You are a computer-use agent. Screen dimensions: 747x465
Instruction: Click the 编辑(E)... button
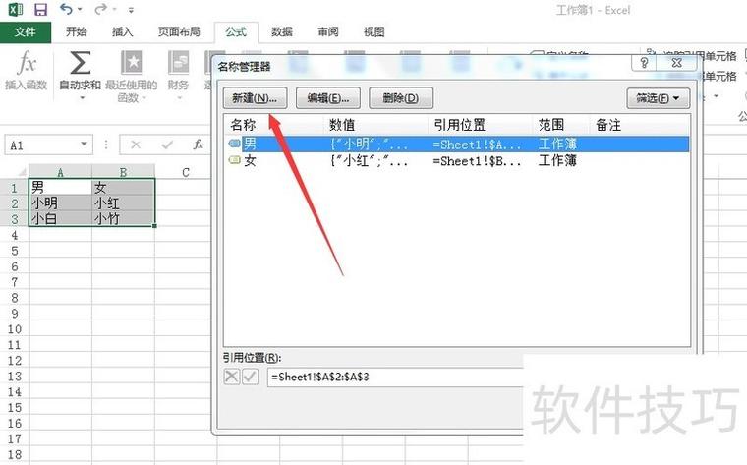328,98
